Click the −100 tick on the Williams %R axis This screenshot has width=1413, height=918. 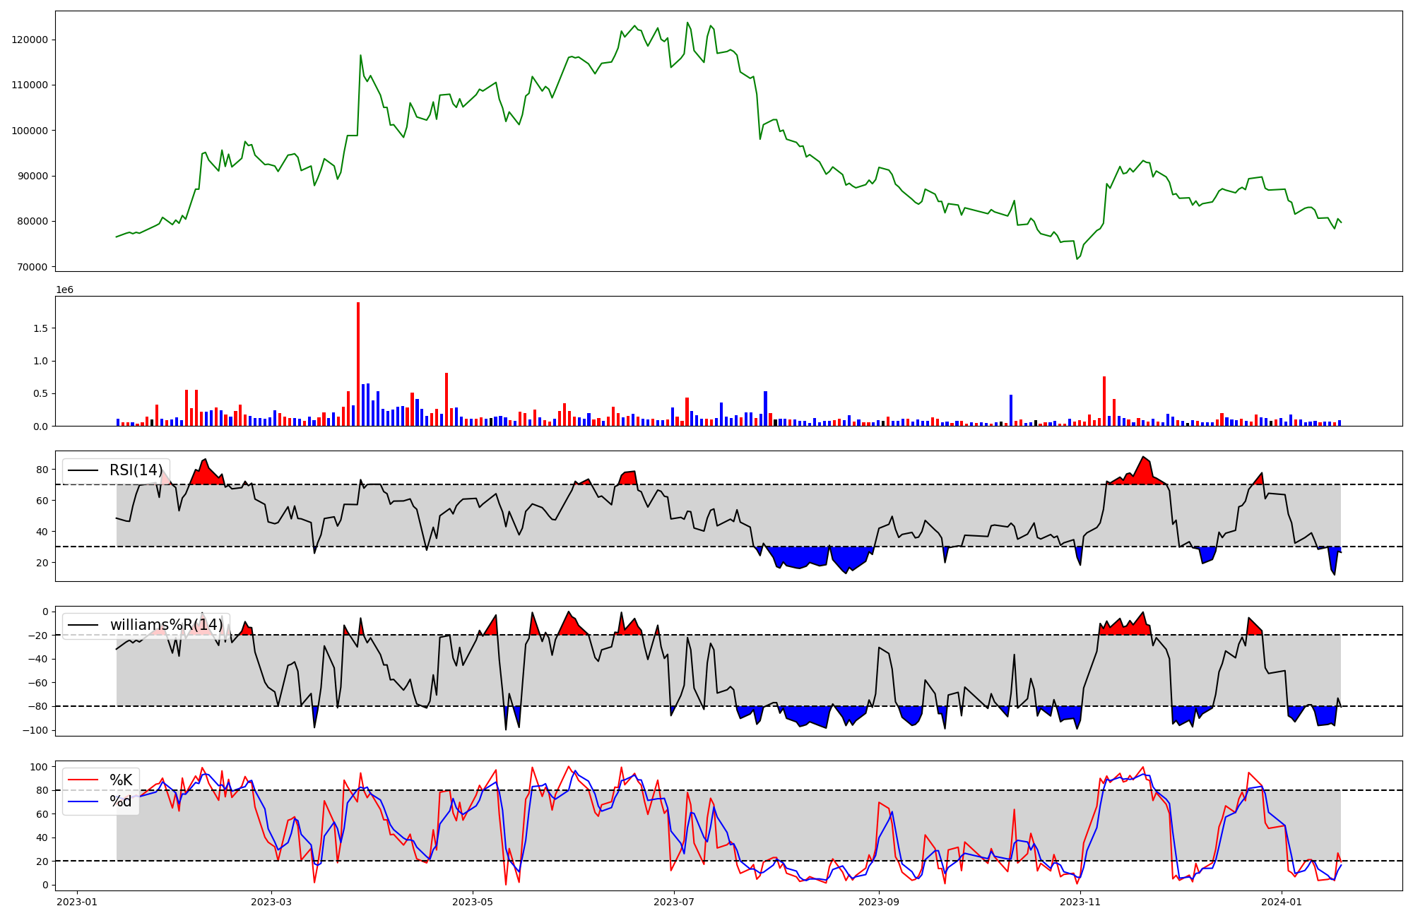pos(35,730)
